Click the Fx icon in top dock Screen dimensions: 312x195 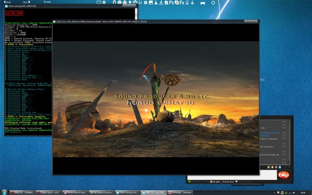(x=182, y=3)
